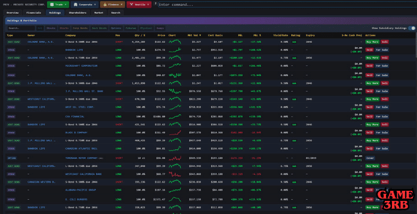Open BANGKOK LIFE company link
The width and height of the screenshot is (417, 214).
pyautogui.click(x=74, y=50)
